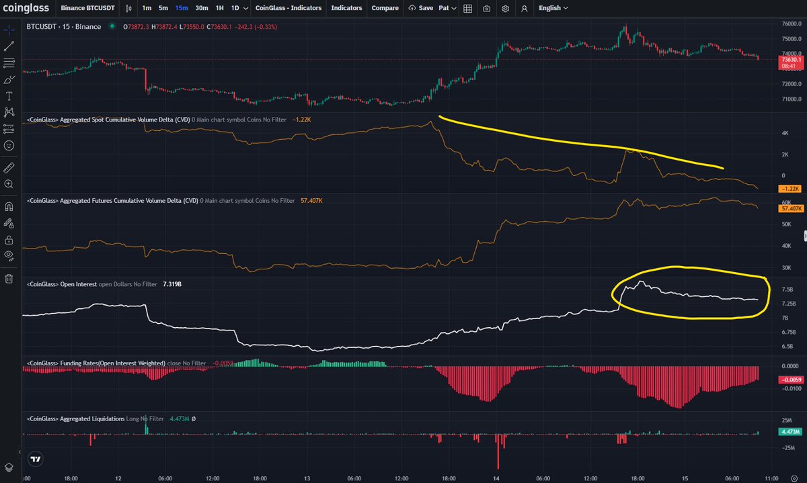Image resolution: width=807 pixels, height=483 pixels.
Task: Click the Compare button
Action: coord(385,8)
